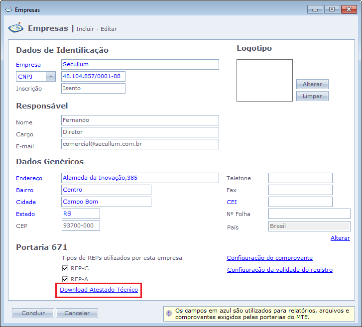Screen dimensions: 362x327
Task: Click the Bairro field containing Centro
Action: coord(106,190)
